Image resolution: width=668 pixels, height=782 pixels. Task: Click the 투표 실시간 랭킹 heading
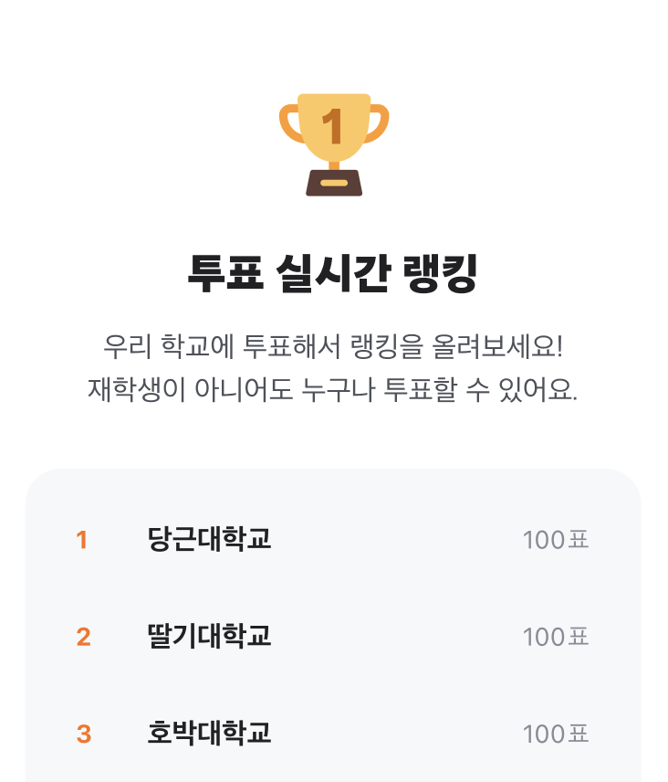(x=332, y=273)
